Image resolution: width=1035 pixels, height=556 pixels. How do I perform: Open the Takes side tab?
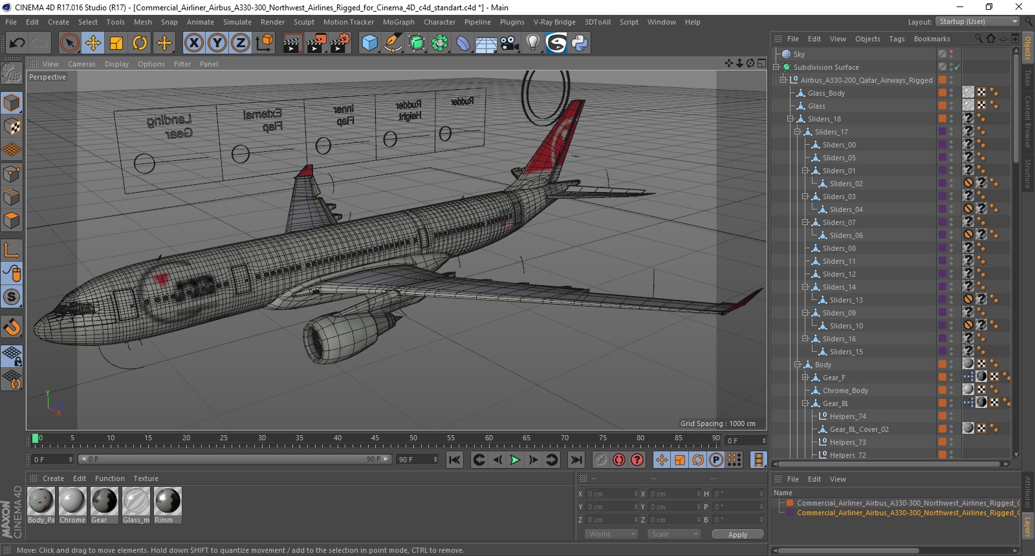click(x=1027, y=78)
